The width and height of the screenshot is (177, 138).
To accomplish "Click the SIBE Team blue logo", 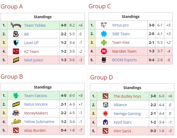I will click(x=104, y=34).
